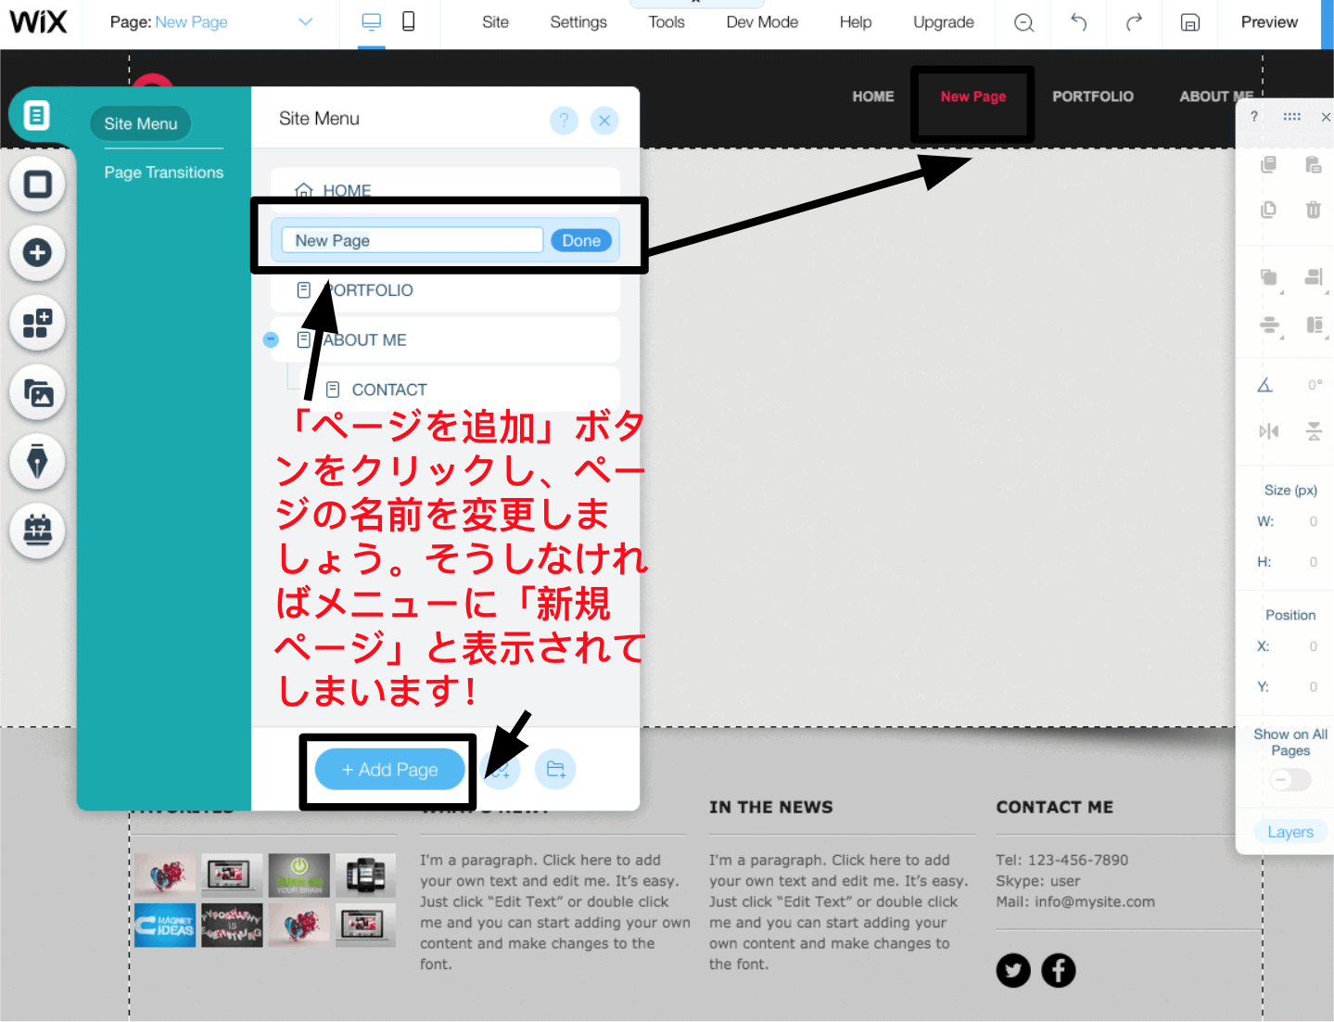Click the PORTFOLIO link in site navigation

(1093, 96)
